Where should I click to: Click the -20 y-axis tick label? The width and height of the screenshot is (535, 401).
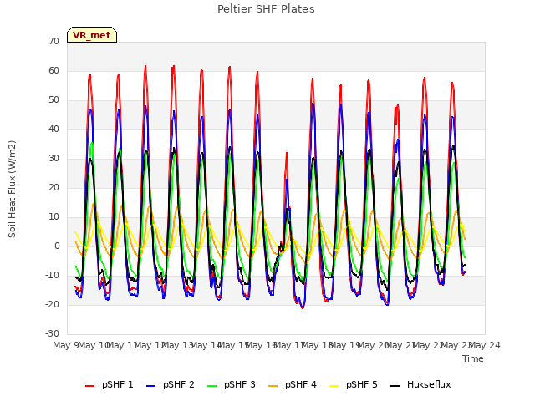(x=52, y=304)
